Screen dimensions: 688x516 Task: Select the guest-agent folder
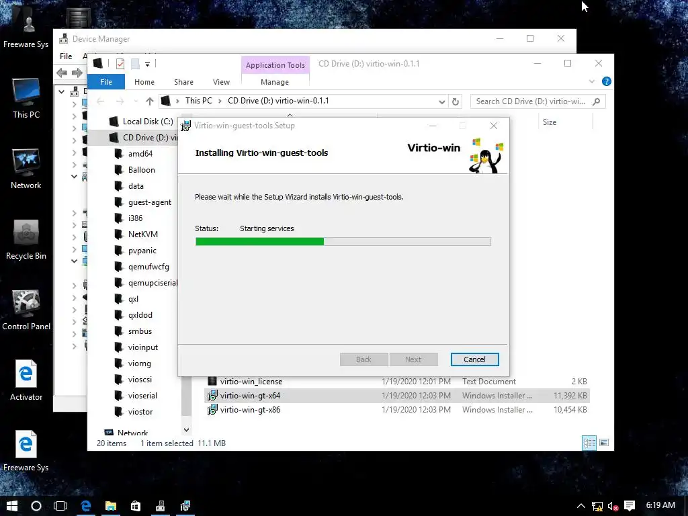point(150,202)
